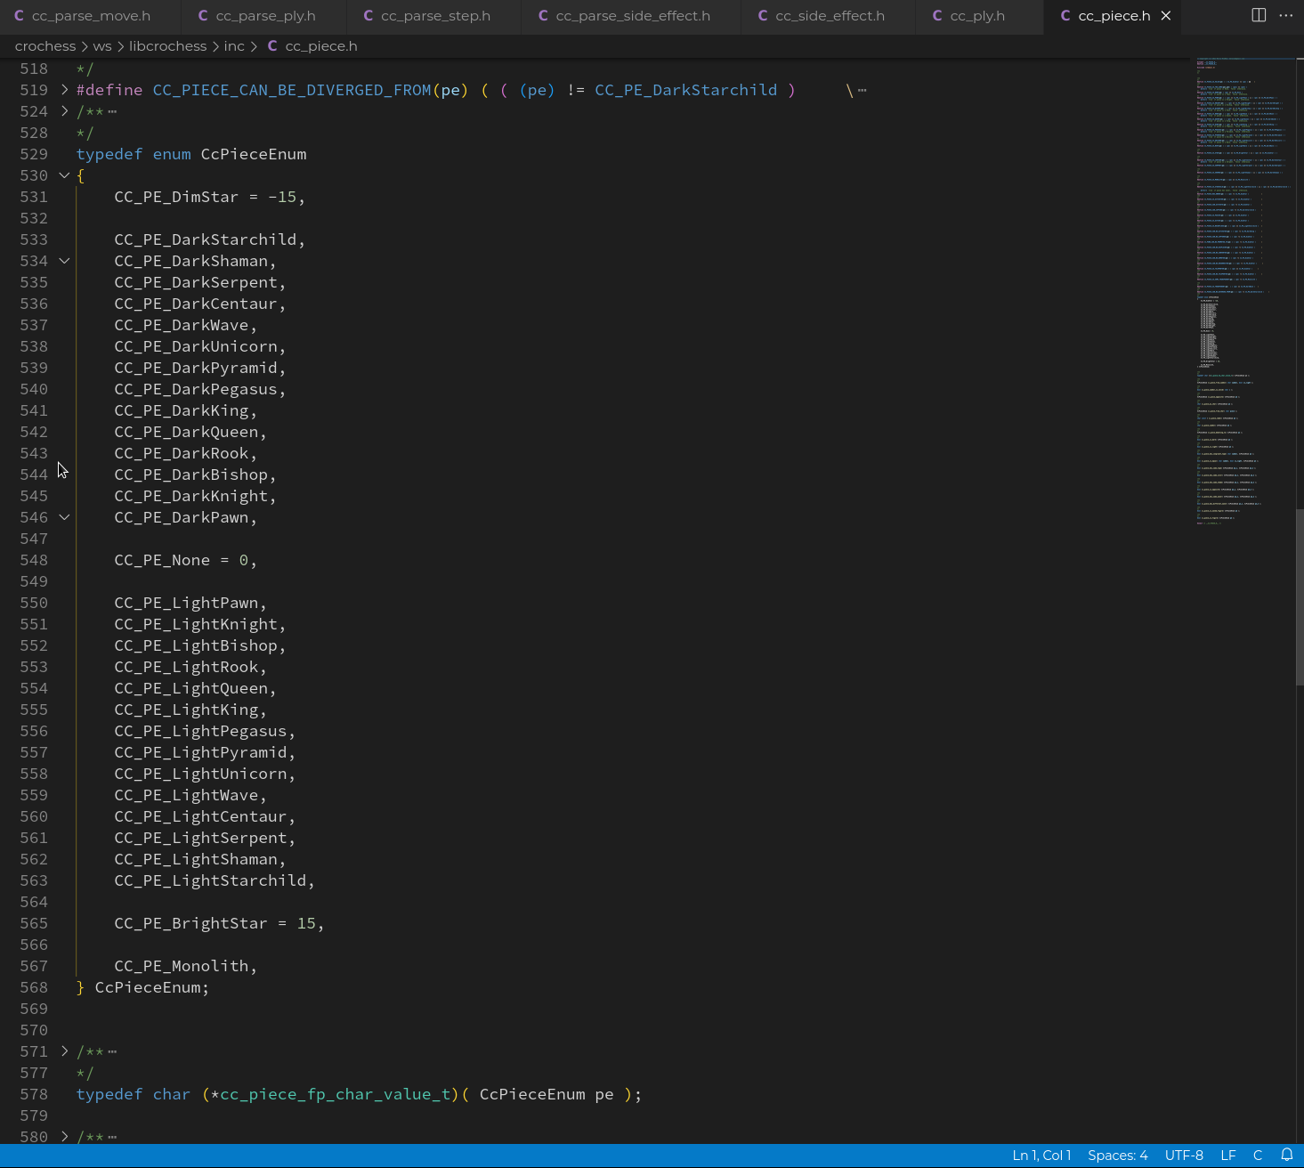This screenshot has height=1168, width=1304.
Task: Click the C icon on cc_ply.h tab
Action: [935, 15]
